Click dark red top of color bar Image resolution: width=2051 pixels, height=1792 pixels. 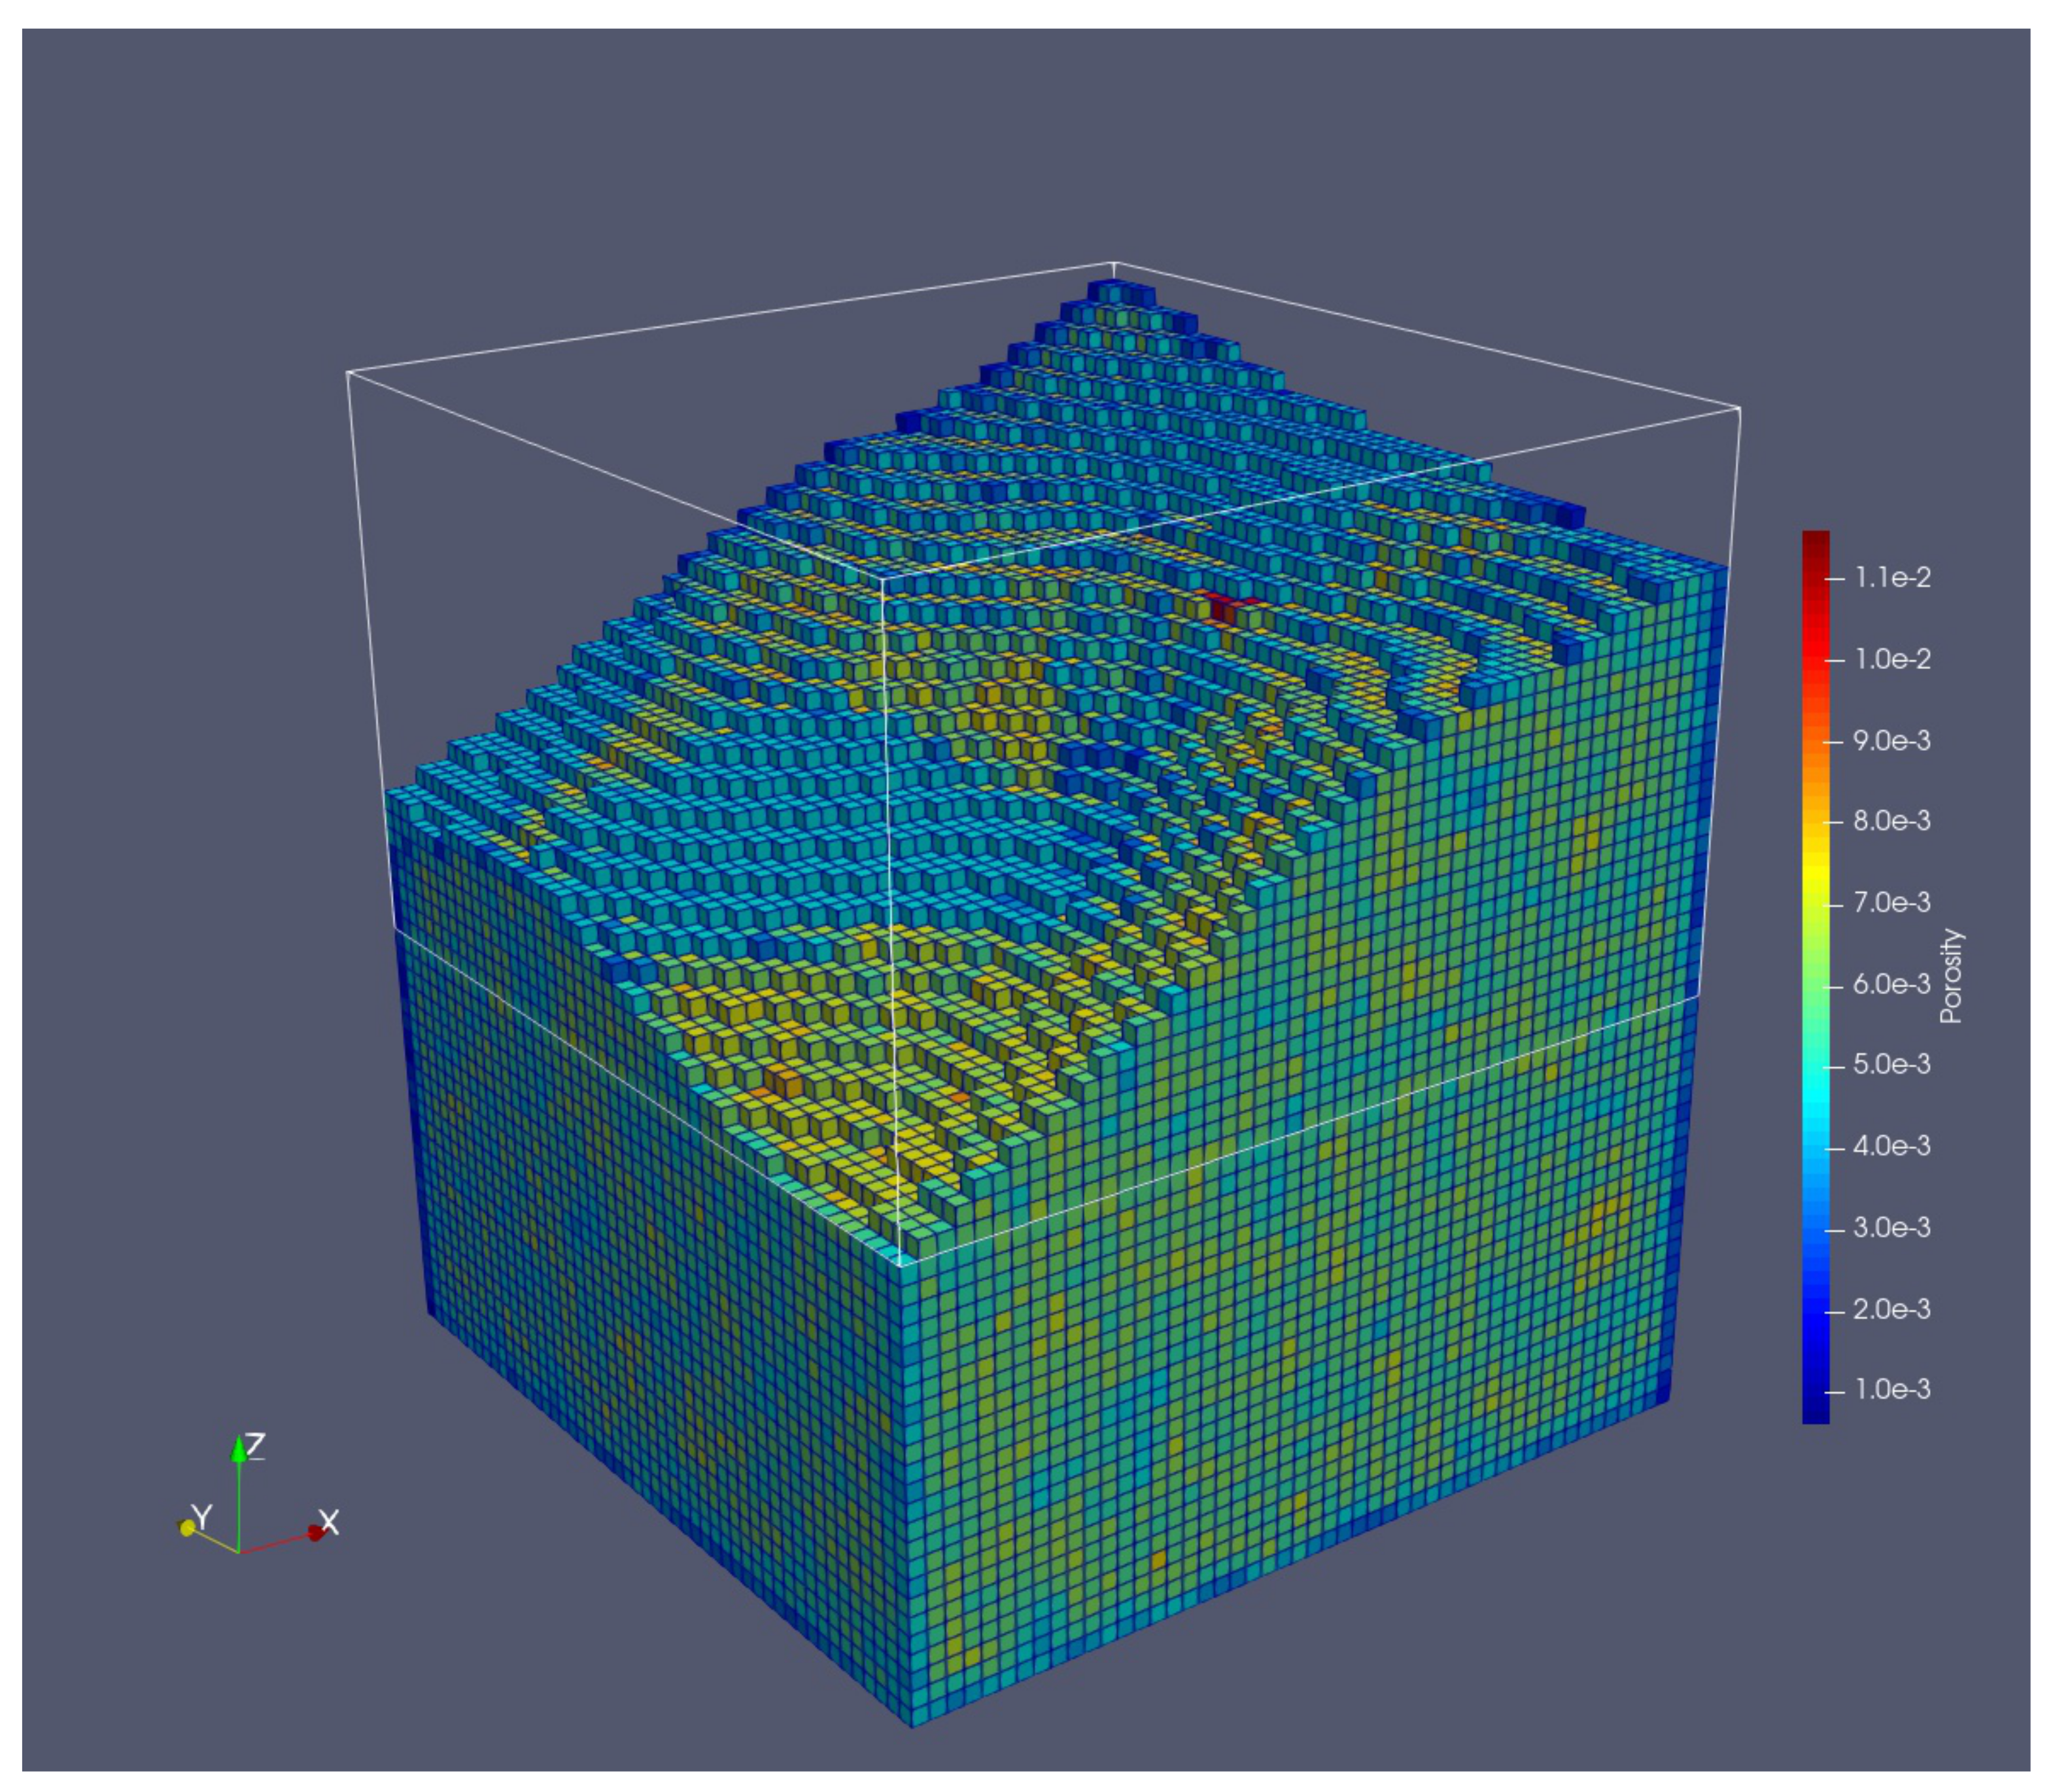[x=1816, y=540]
